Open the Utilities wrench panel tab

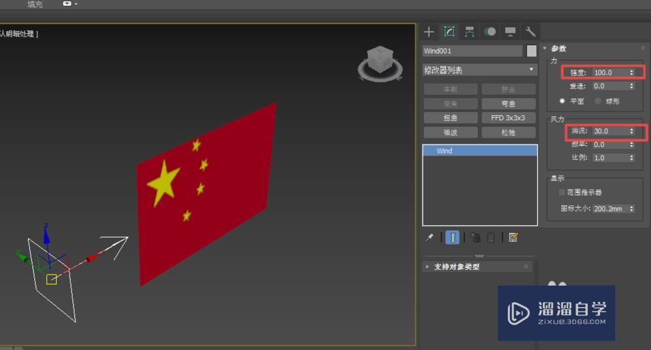pyautogui.click(x=530, y=32)
